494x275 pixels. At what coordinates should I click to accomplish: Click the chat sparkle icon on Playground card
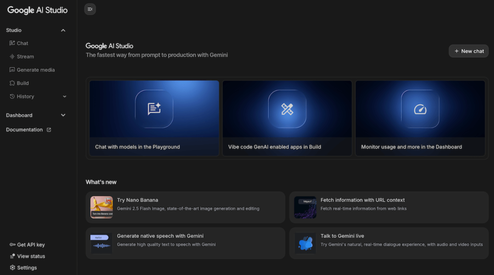pos(154,109)
